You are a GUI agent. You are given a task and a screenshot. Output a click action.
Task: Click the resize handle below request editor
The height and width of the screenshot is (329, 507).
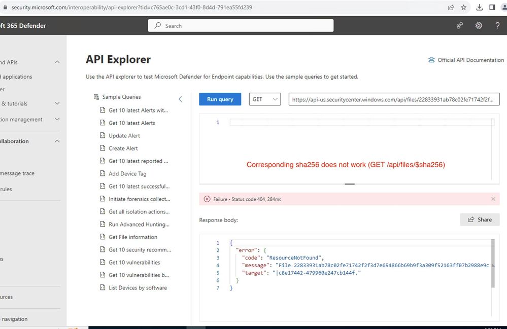350,184
